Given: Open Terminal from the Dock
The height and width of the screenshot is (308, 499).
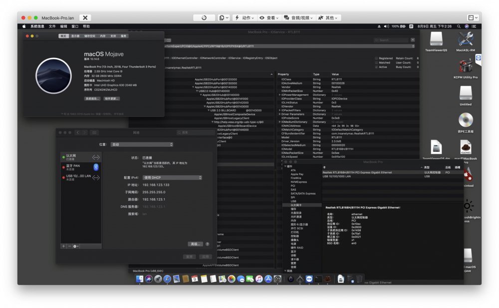Looking at the screenshot, I should click(x=318, y=279).
